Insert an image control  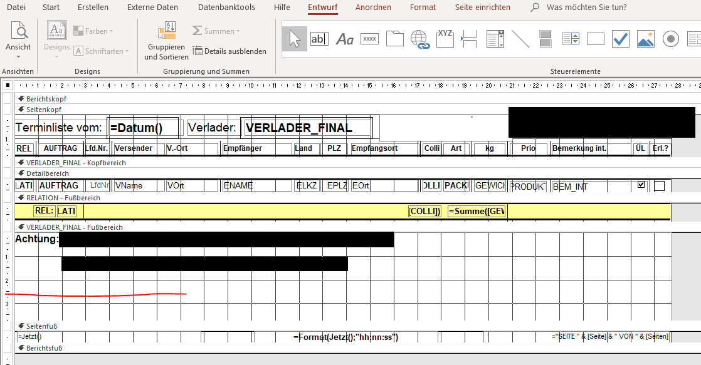(x=646, y=39)
